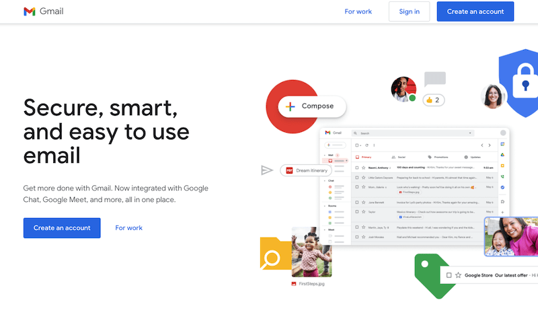Star the June Bennett email
This screenshot has height=319, width=538.
(363, 203)
